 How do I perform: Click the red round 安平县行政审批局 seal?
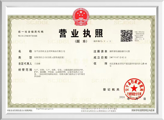click(134, 89)
